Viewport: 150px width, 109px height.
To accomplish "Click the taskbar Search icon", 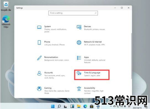I will (59, 106).
